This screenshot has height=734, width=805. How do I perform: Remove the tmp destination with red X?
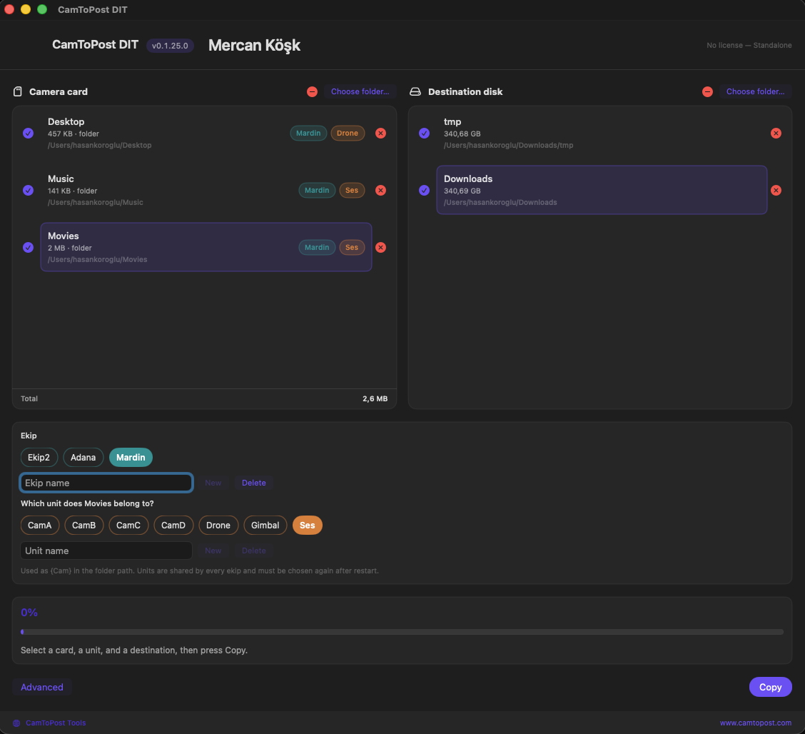(776, 133)
